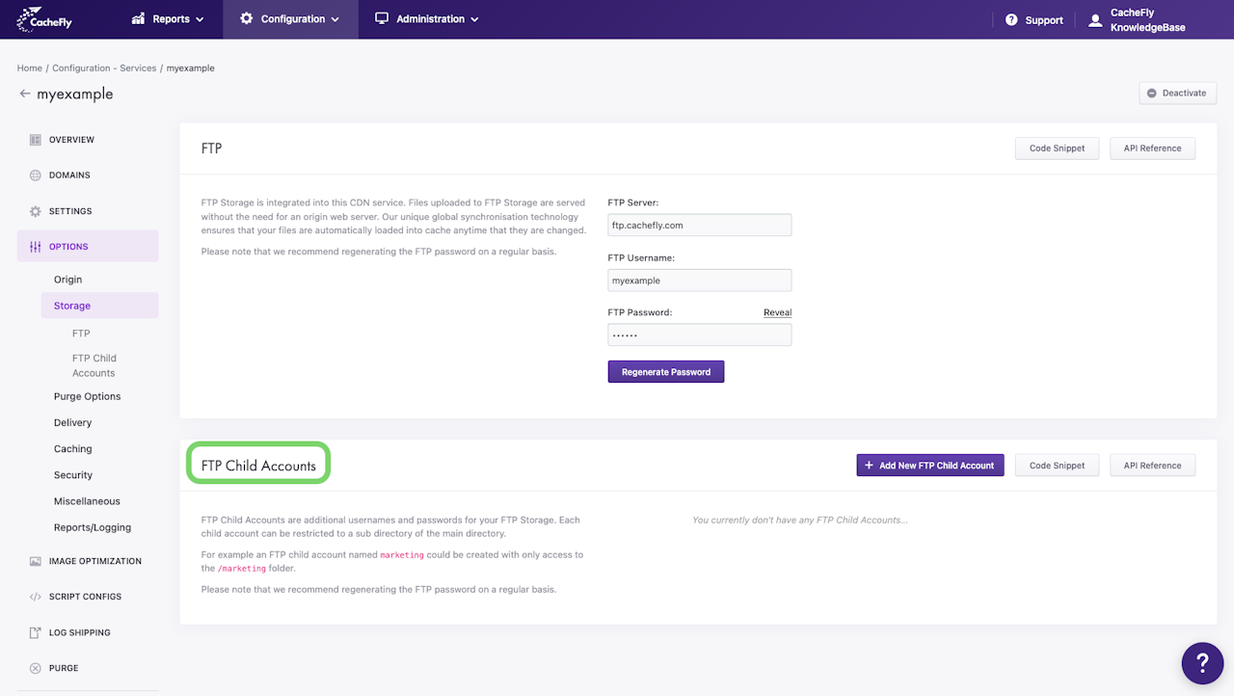The width and height of the screenshot is (1234, 696).
Task: Expand the Configuration dropdown menu
Action: (x=290, y=19)
